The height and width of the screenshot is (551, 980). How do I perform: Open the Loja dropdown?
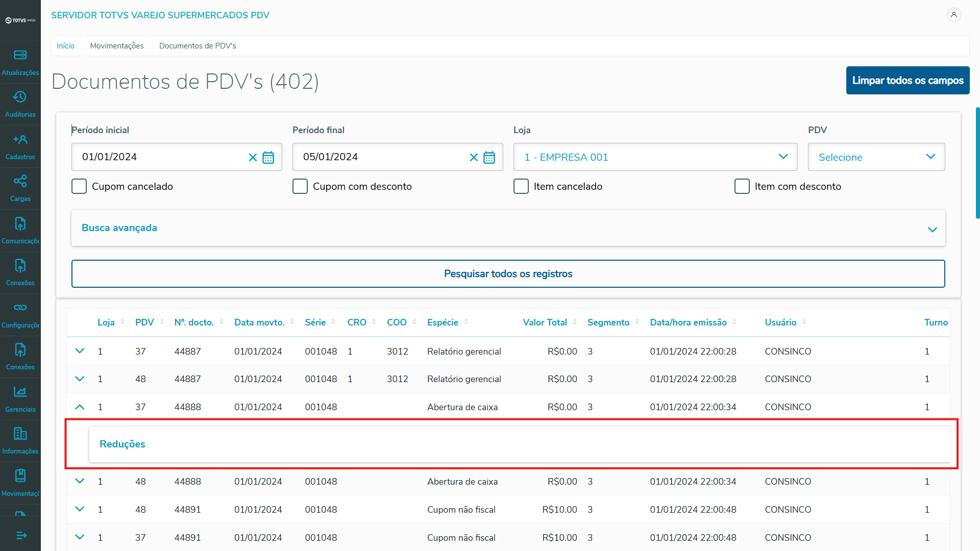coord(655,157)
